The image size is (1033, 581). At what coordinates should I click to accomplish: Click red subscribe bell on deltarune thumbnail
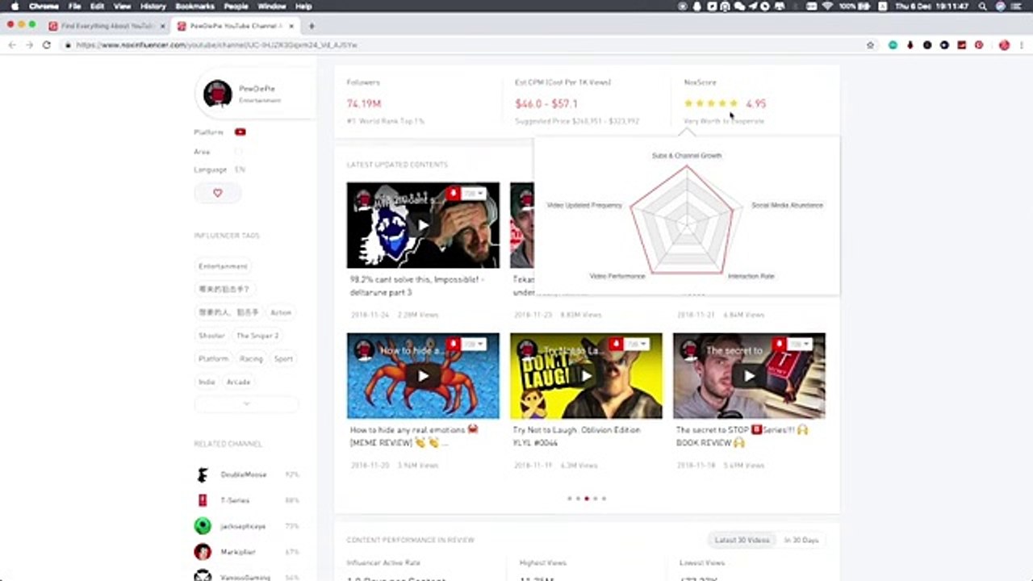pos(453,194)
